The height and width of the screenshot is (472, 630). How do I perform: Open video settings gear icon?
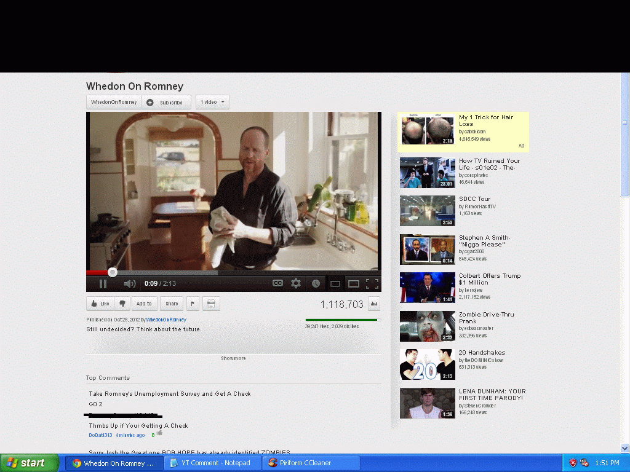[296, 283]
